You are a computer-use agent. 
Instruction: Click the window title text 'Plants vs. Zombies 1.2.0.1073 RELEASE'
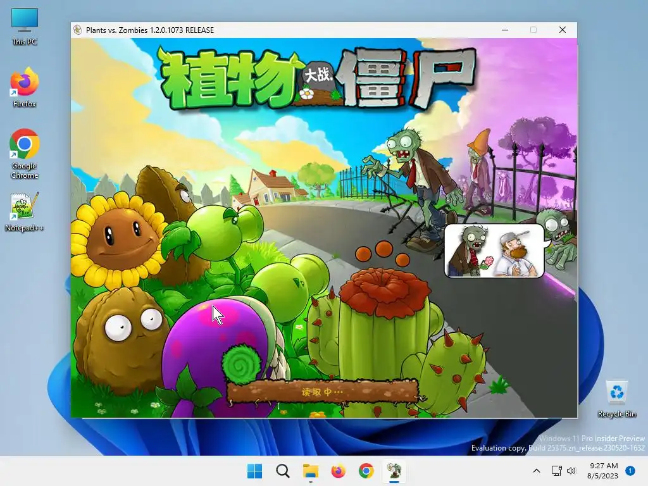point(150,30)
